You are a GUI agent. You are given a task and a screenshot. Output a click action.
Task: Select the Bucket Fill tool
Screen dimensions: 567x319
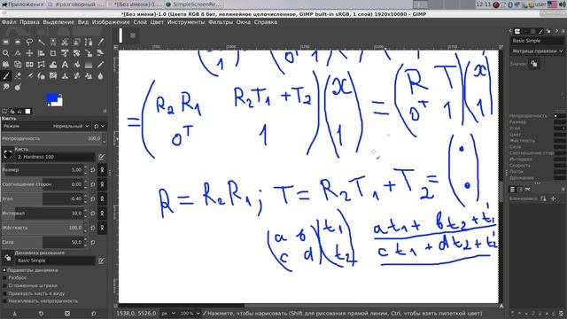[x=77, y=65]
